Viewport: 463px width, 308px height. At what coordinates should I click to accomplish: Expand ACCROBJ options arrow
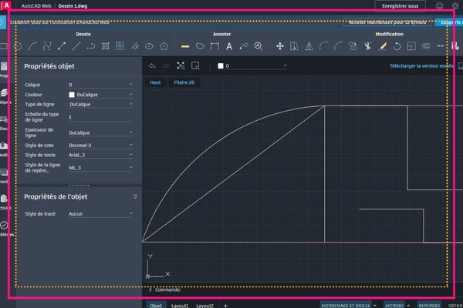pos(408,306)
